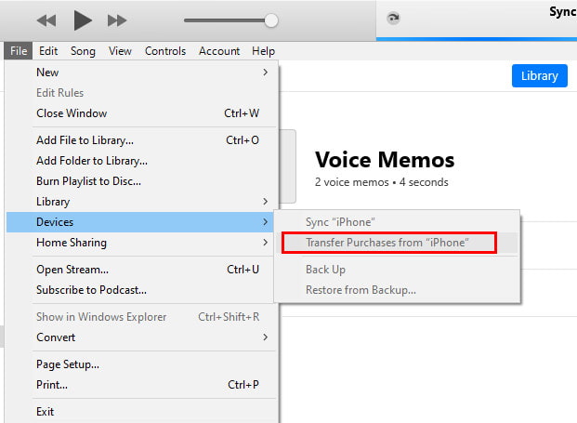The image size is (577, 423).
Task: Expand the Convert submenu
Action: [x=141, y=337]
